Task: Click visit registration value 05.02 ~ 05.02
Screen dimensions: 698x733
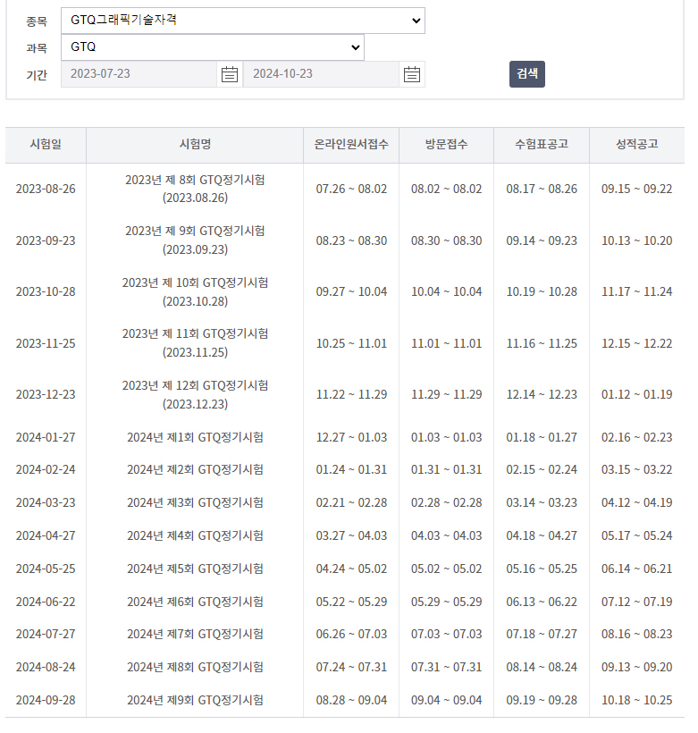Action: point(447,569)
